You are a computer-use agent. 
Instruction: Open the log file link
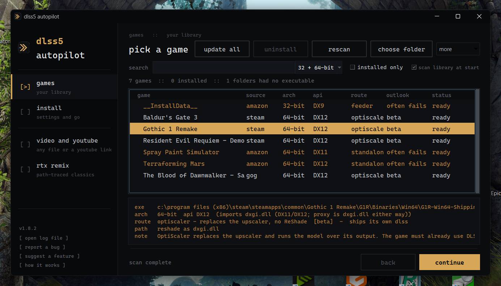[44, 238]
